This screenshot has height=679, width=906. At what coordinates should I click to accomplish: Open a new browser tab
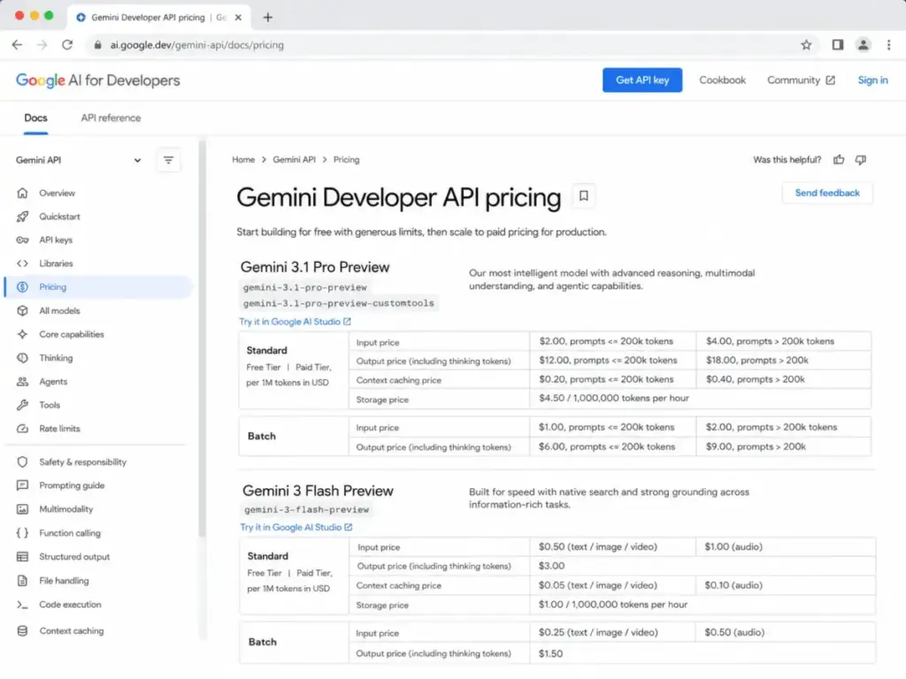(x=267, y=18)
